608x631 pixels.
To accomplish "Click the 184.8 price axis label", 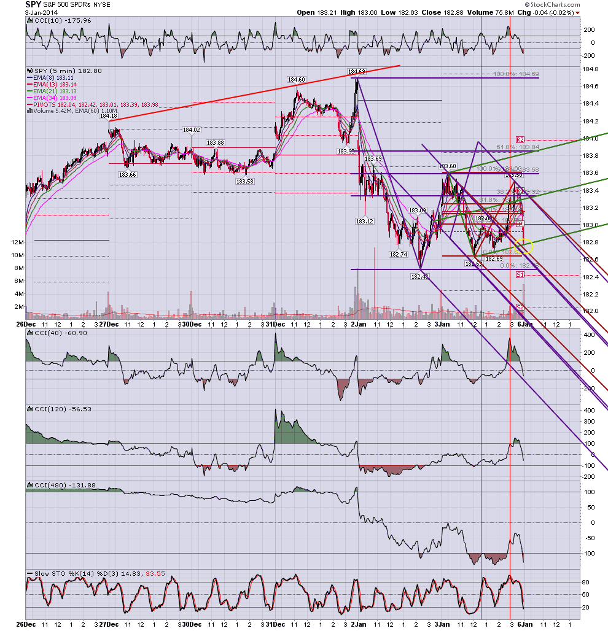I will click(x=590, y=69).
